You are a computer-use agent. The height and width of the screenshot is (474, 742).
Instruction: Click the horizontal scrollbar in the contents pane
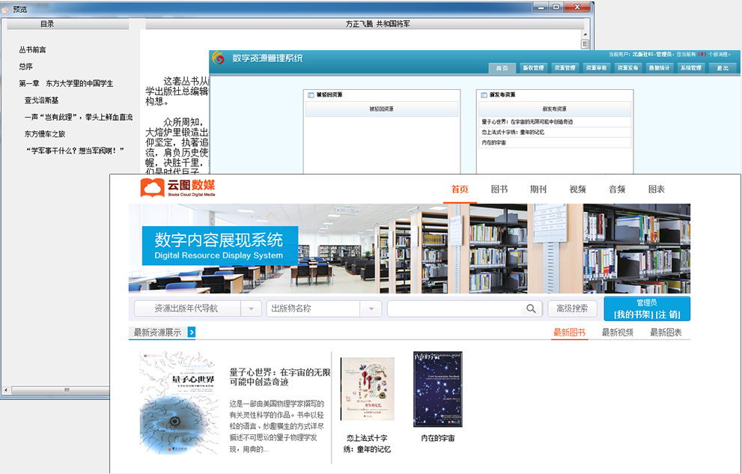point(66,390)
